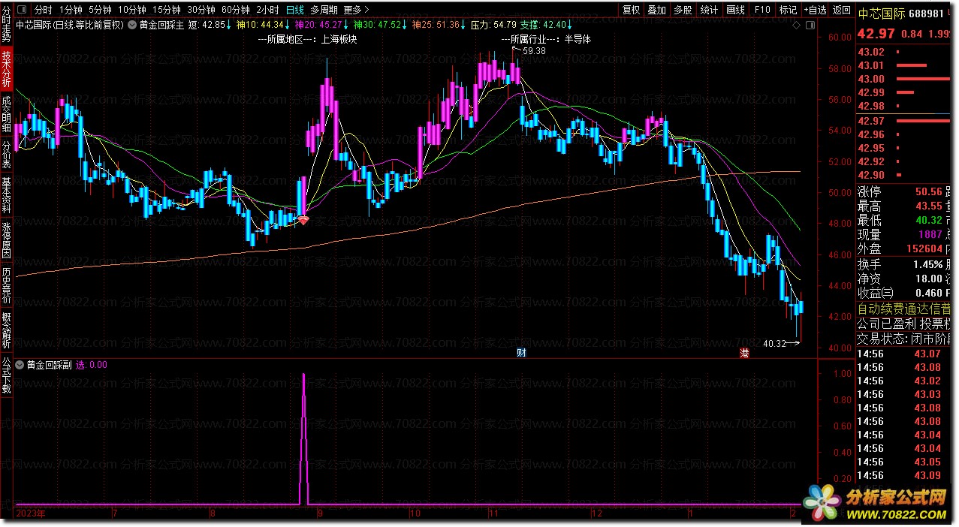Image resolution: width=959 pixels, height=527 pixels.
Task: Select the 60分钟 period
Action: pos(236,10)
